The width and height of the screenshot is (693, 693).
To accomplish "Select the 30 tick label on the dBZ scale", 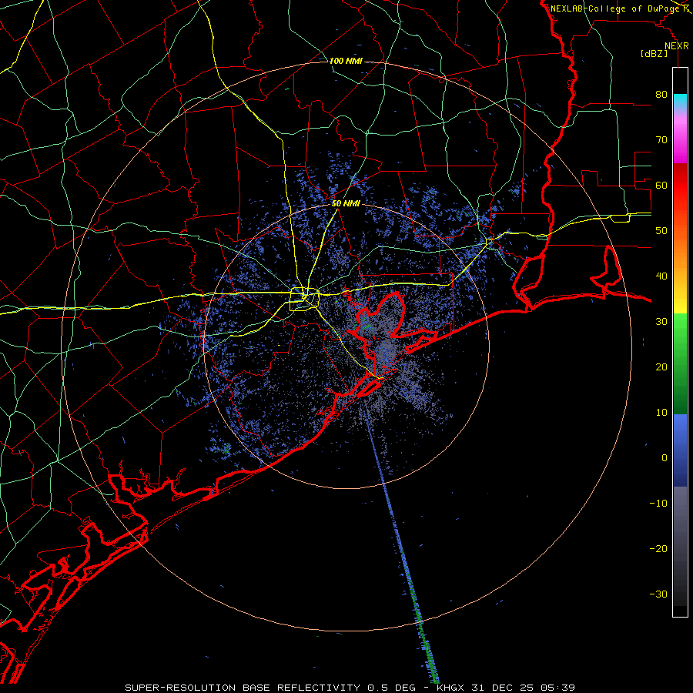I will click(x=661, y=321).
